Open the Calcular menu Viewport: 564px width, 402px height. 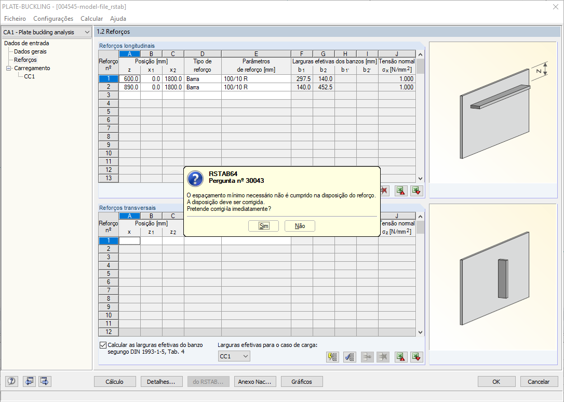92,18
